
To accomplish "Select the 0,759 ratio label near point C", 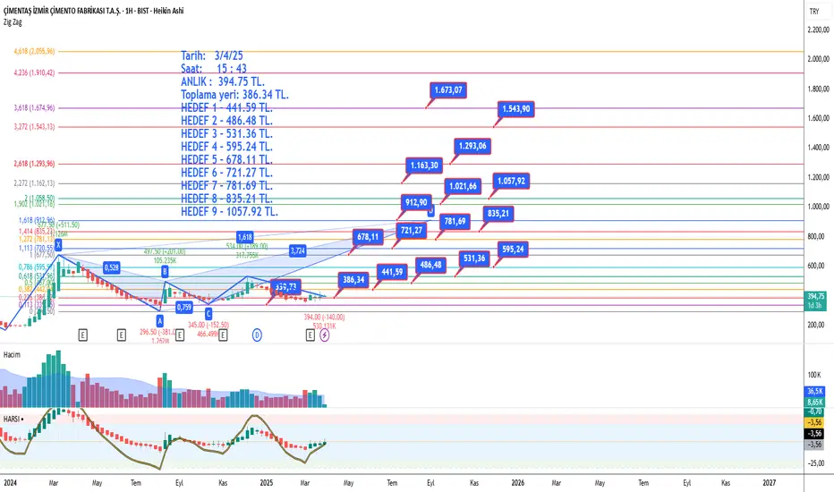I will tap(184, 307).
